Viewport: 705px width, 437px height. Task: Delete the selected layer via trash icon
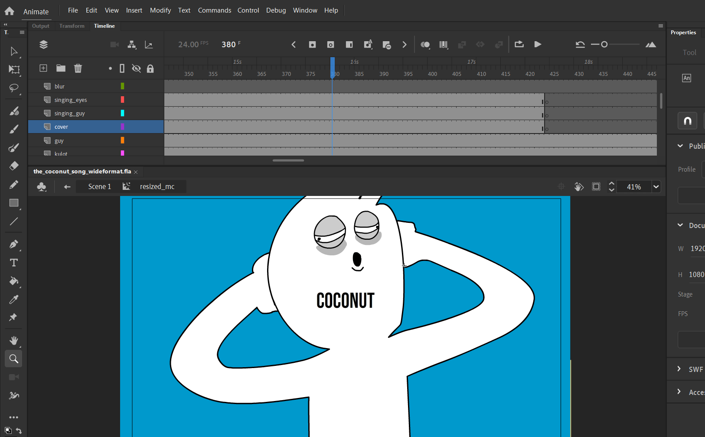(78, 68)
